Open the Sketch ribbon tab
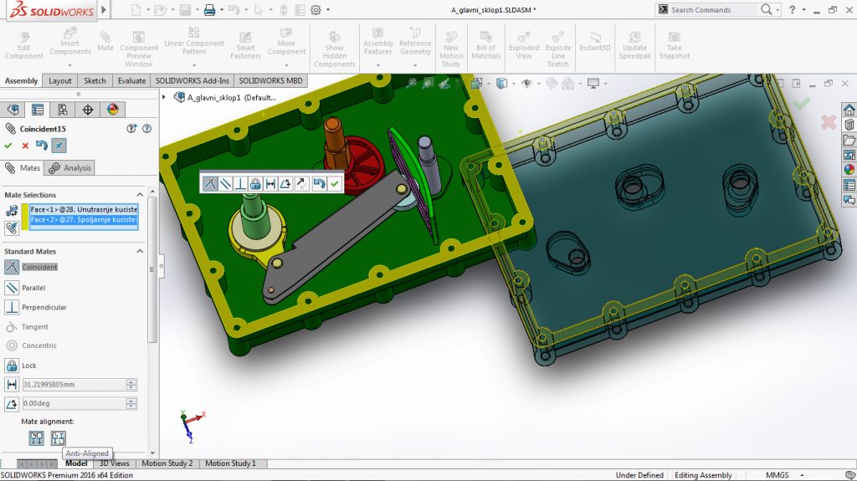The image size is (857, 481). 95,81
